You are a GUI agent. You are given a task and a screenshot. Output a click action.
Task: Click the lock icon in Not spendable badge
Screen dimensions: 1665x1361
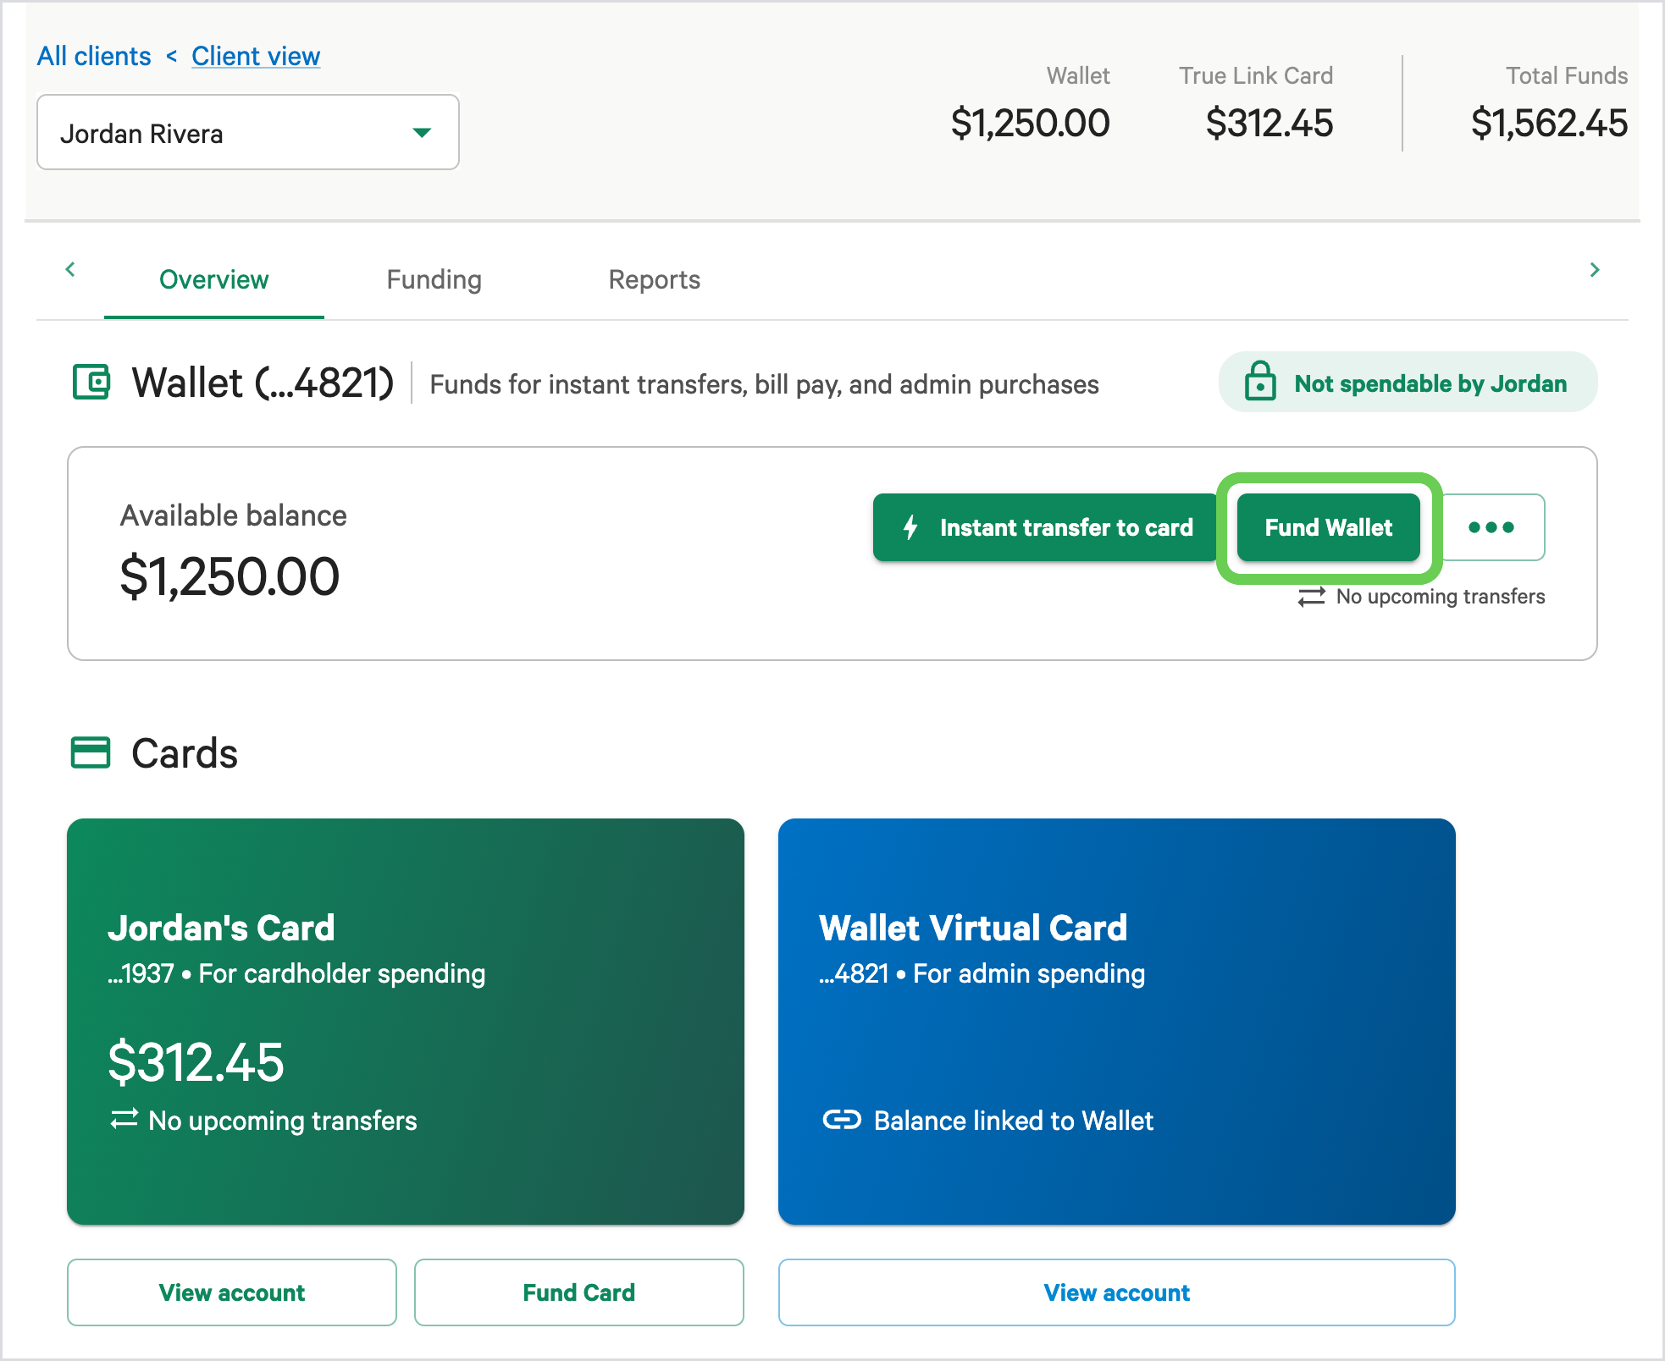(x=1260, y=381)
